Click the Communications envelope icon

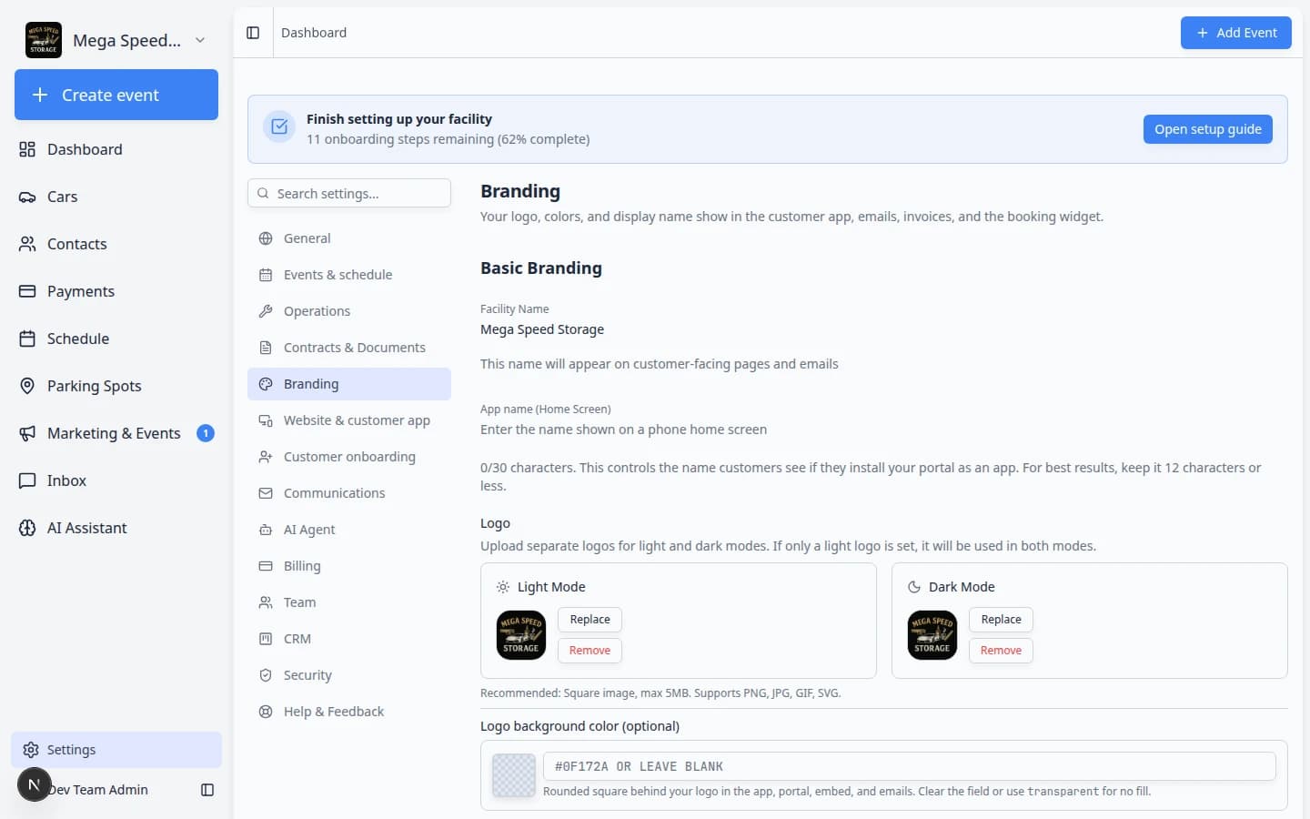coord(266,493)
